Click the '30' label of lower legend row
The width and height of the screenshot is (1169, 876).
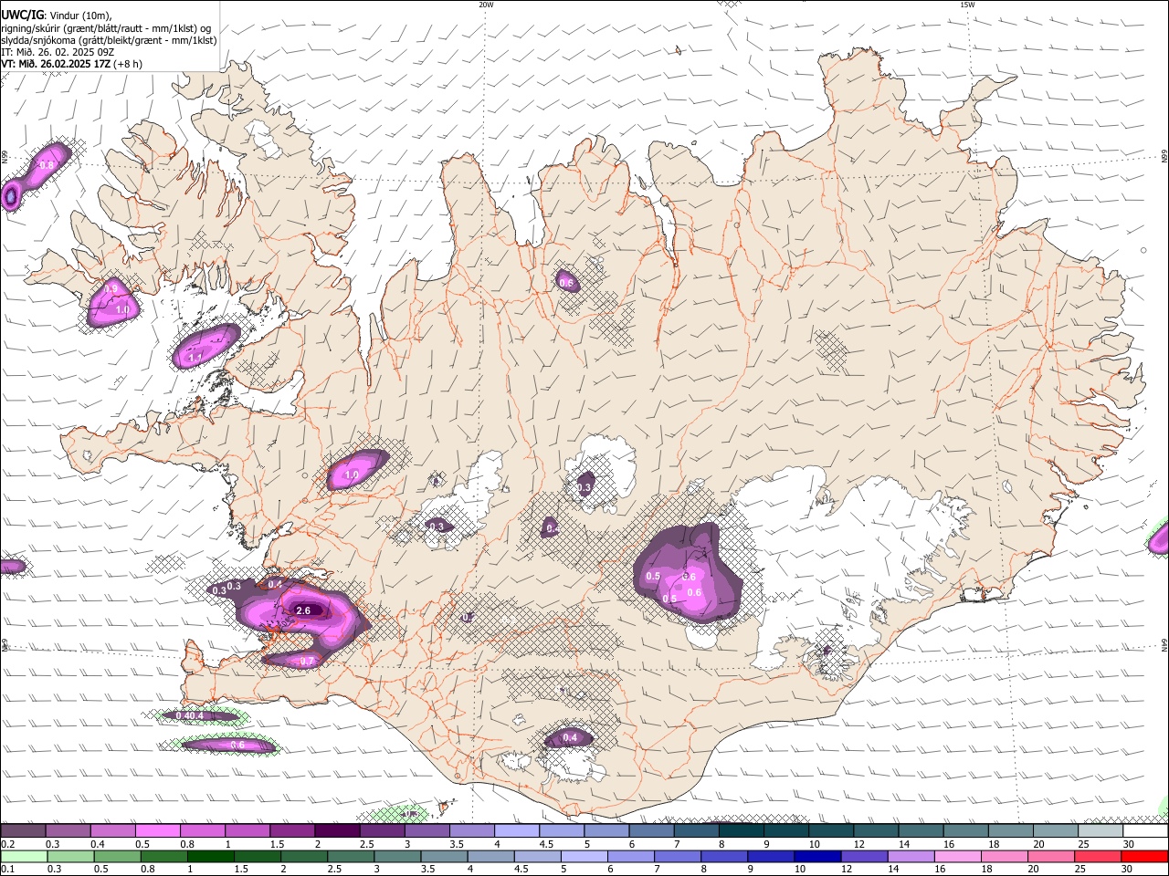tap(1128, 871)
